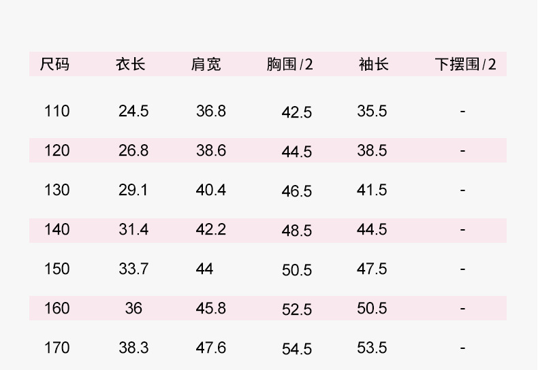Select the 袖长 column header
This screenshot has width=538, height=370.
(373, 65)
